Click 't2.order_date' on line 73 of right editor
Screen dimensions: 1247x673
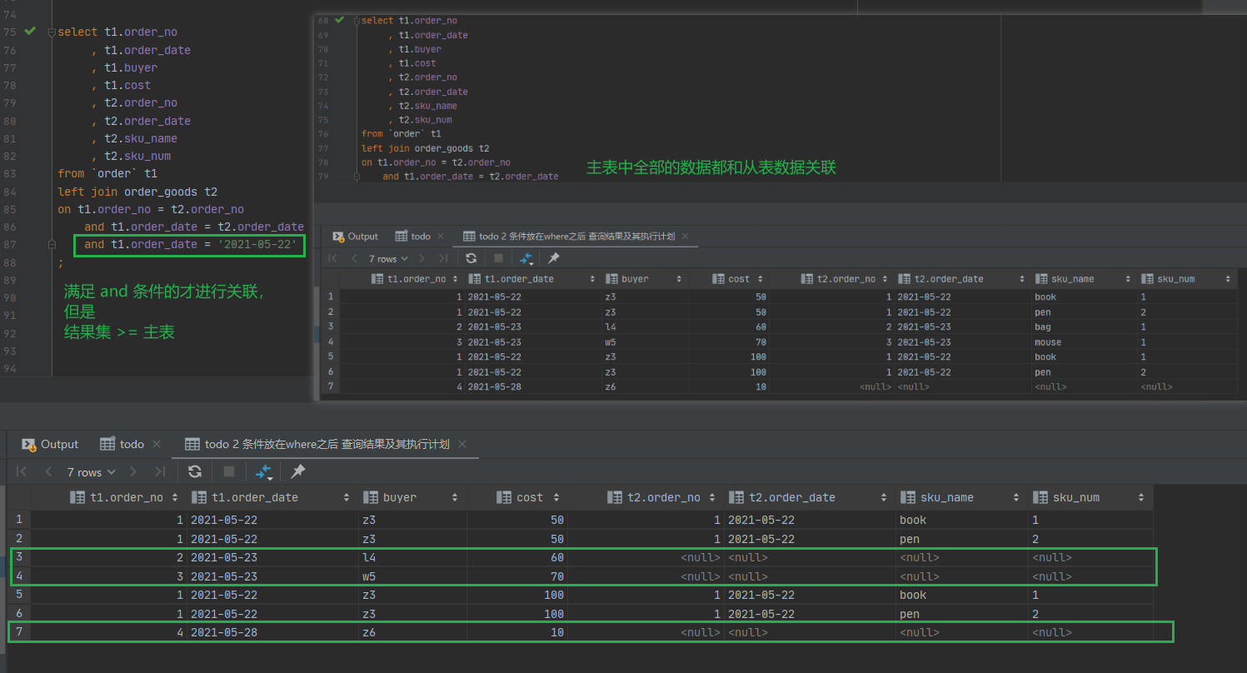click(433, 92)
